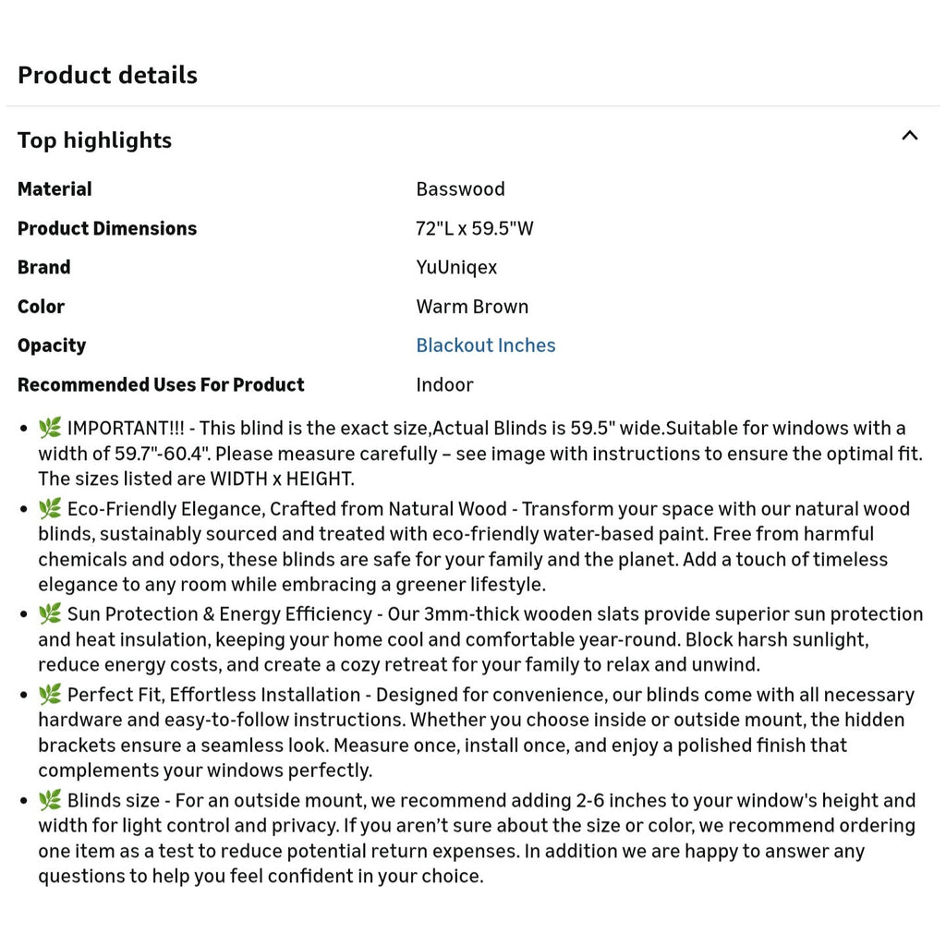Image resolution: width=946 pixels, height=946 pixels.
Task: Click the Product Dimensions label
Action: click(x=107, y=228)
